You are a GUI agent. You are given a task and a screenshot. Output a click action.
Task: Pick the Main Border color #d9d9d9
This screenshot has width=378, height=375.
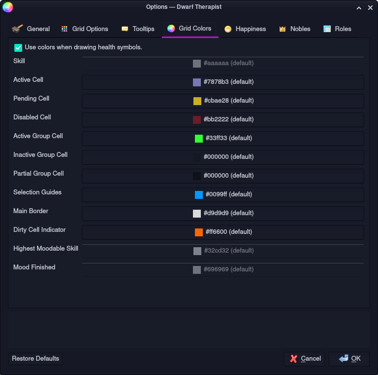point(223,214)
